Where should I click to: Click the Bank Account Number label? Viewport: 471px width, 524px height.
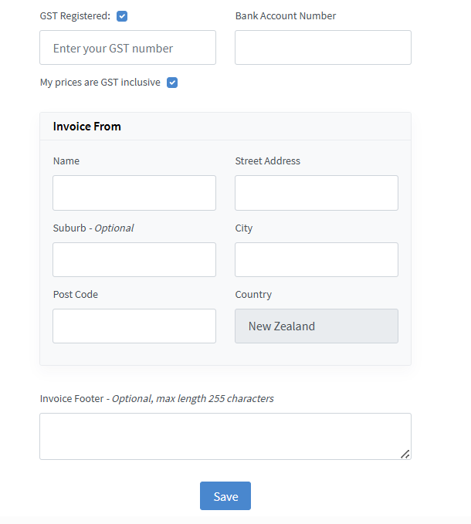(x=286, y=16)
